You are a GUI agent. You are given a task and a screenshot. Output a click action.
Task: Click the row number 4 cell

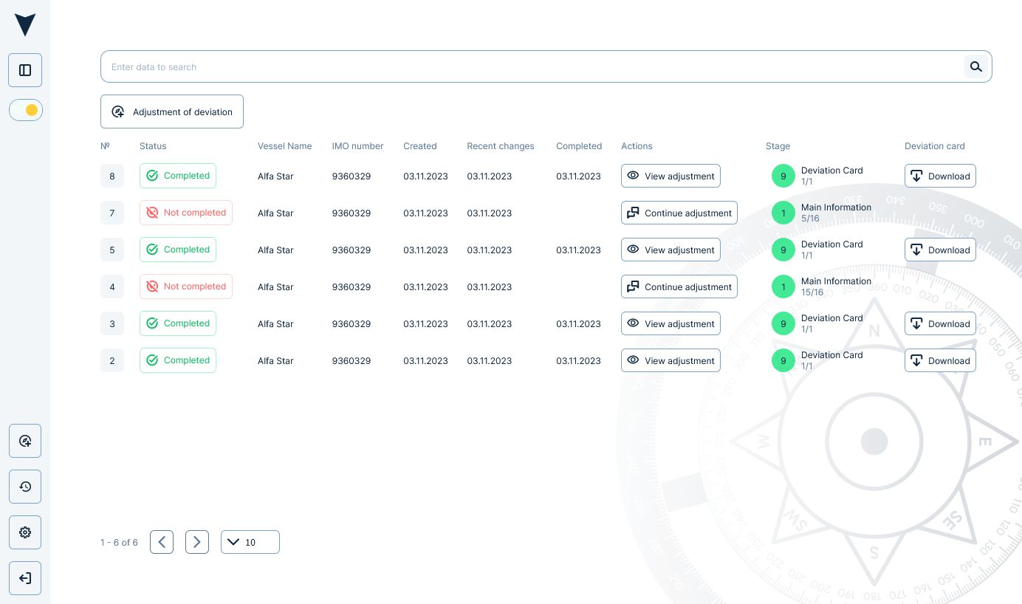[x=112, y=286]
